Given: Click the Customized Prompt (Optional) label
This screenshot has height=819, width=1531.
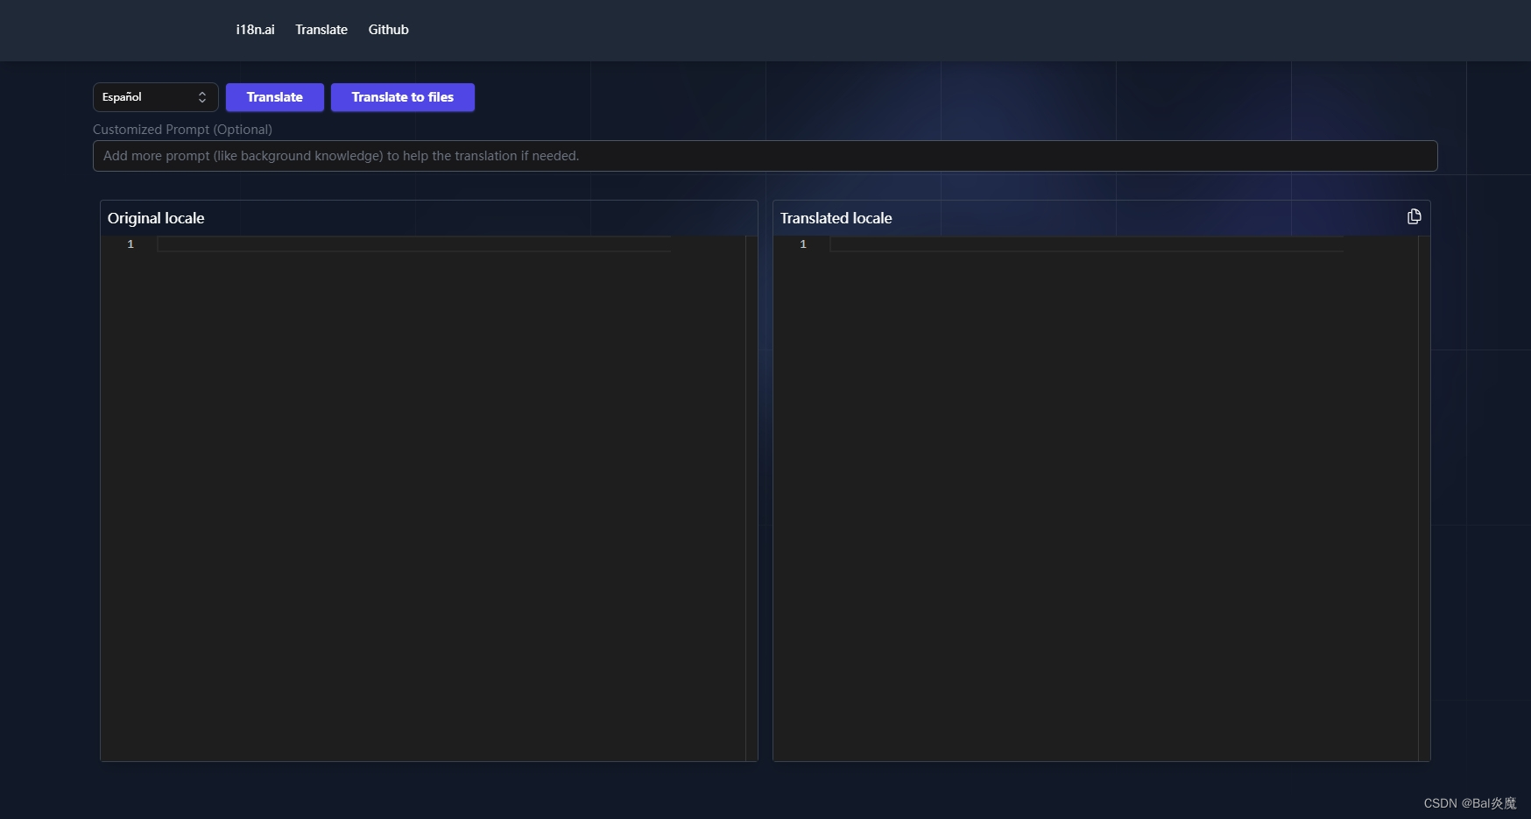Looking at the screenshot, I should pos(182,130).
